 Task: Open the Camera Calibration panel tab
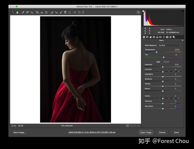(167, 37)
